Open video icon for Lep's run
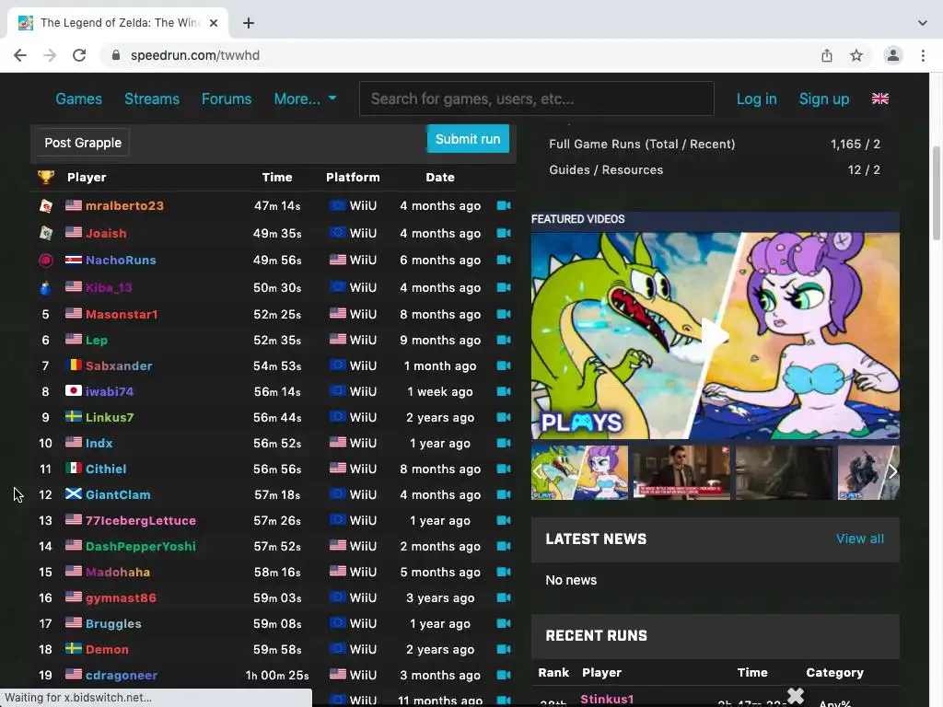The width and height of the screenshot is (943, 707). pyautogui.click(x=504, y=341)
